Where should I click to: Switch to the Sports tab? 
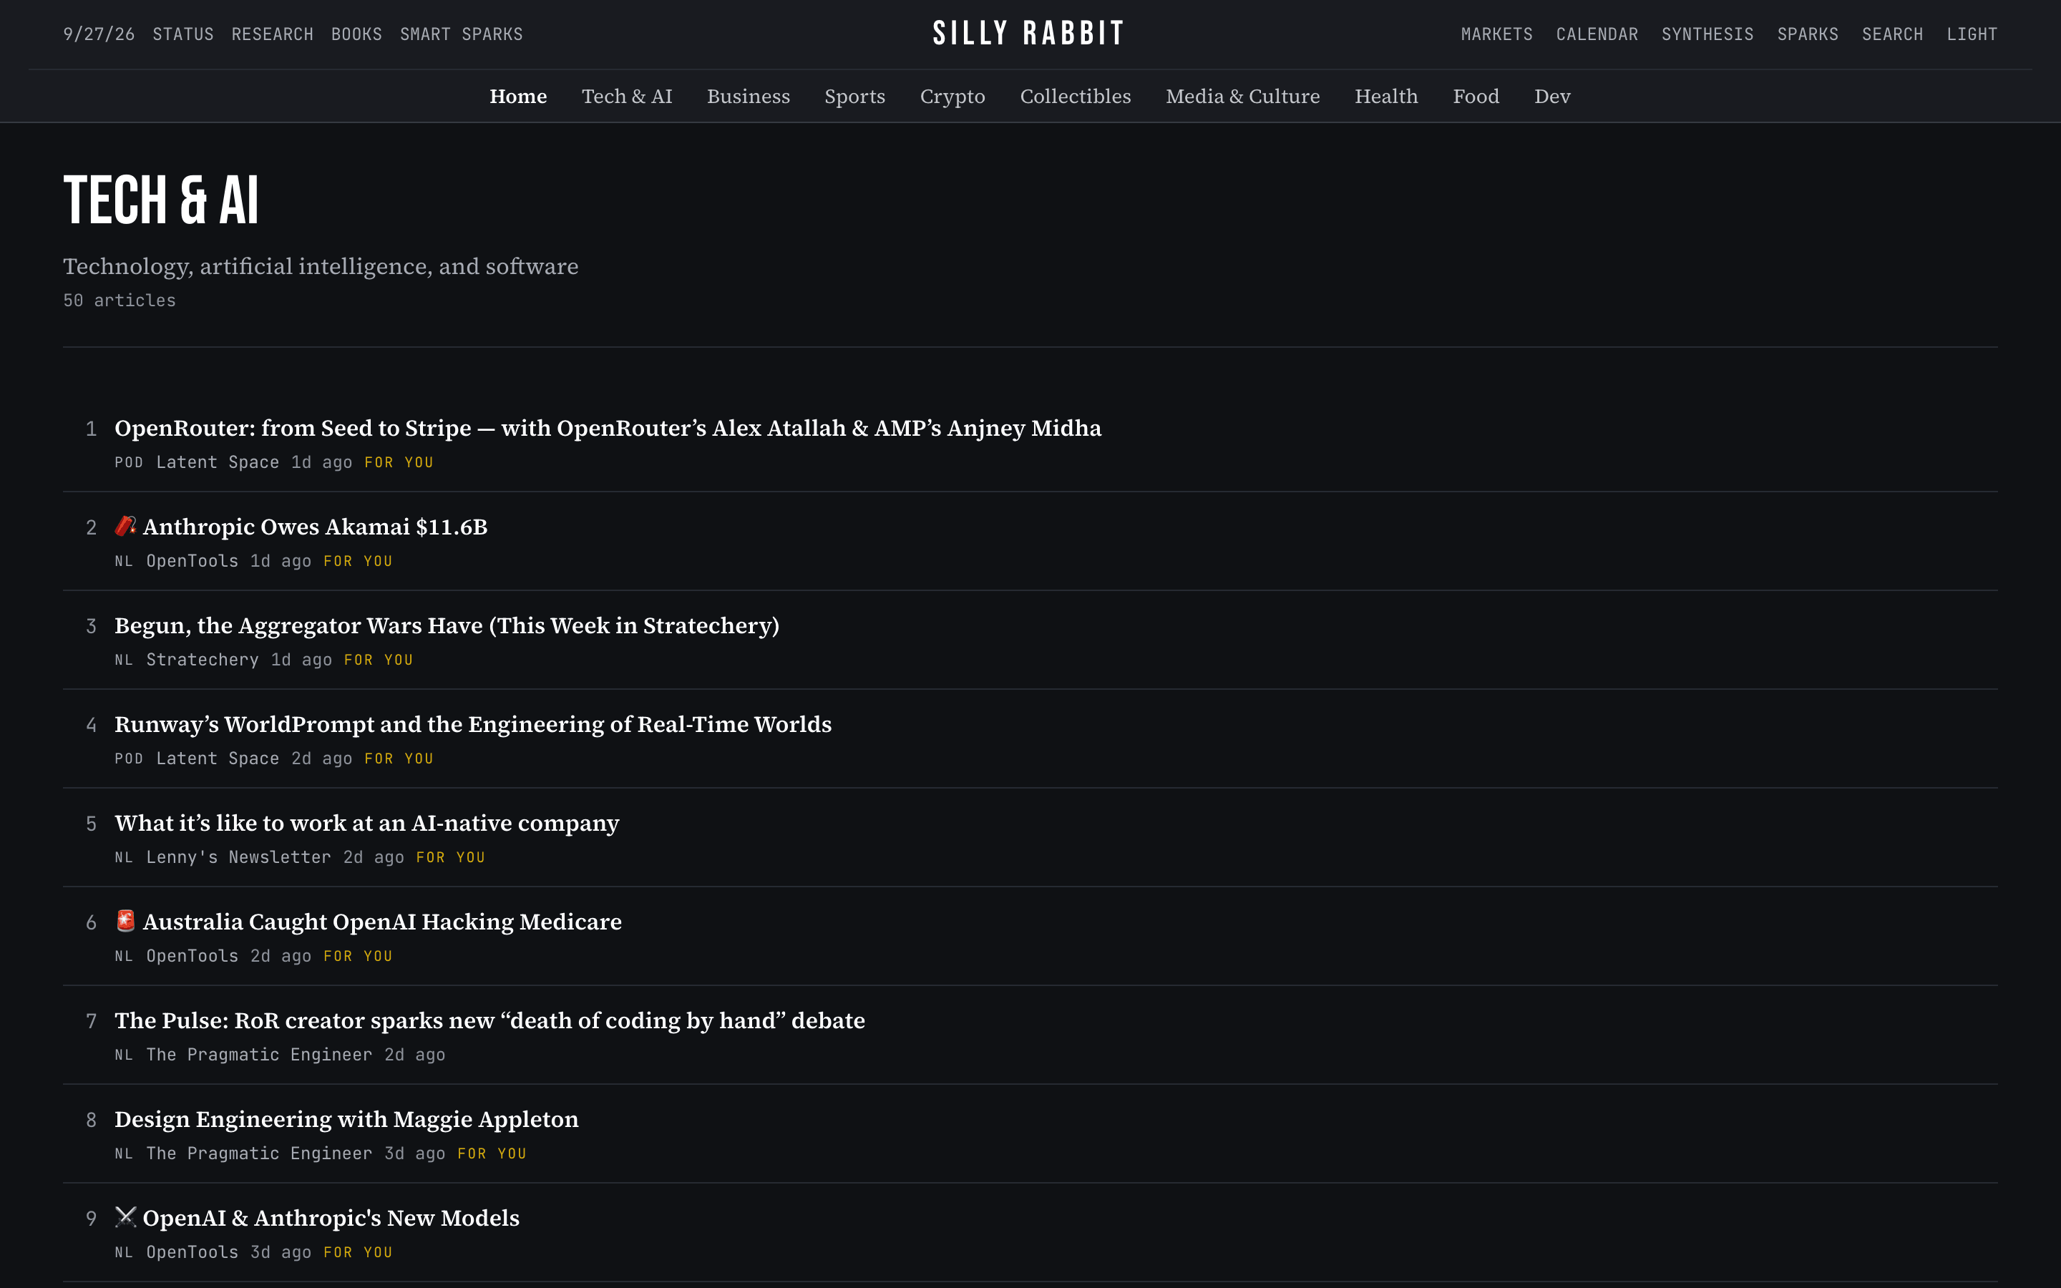[x=855, y=97]
